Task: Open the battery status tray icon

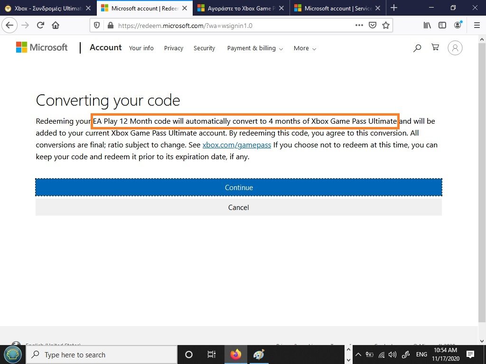Action: (369, 355)
